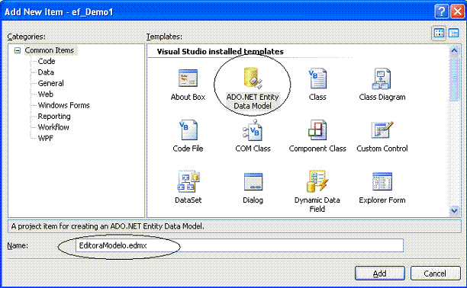Screen dimensions: 467x288
Task: Select Common Items category
Action: coord(49,50)
